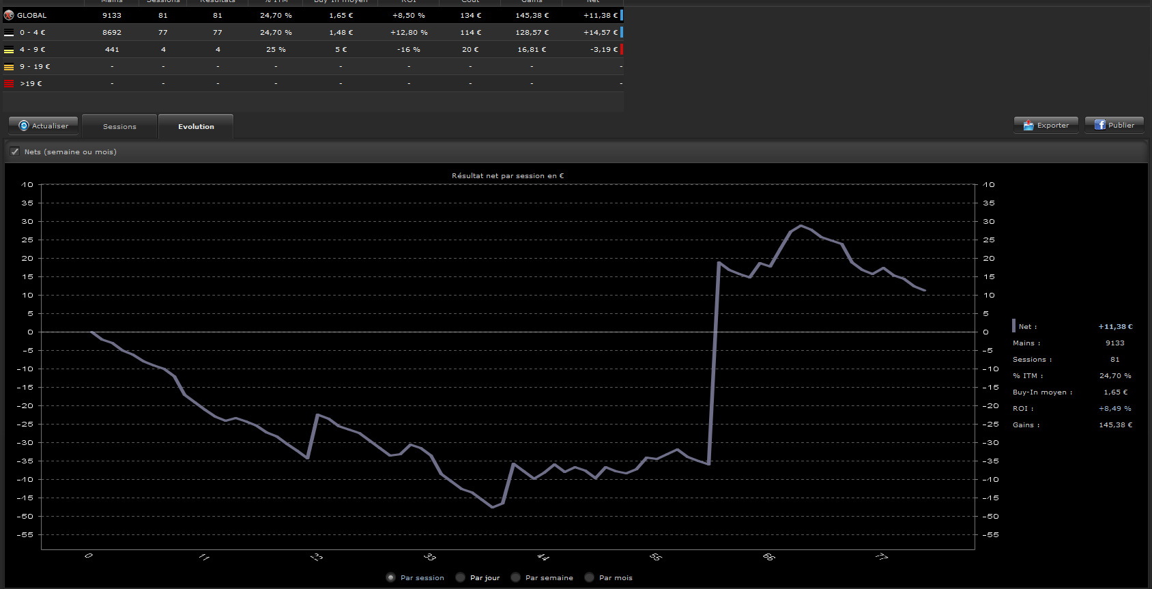Image resolution: width=1152 pixels, height=589 pixels.
Task: Click the Mains value 9133 in legend
Action: coord(1115,343)
